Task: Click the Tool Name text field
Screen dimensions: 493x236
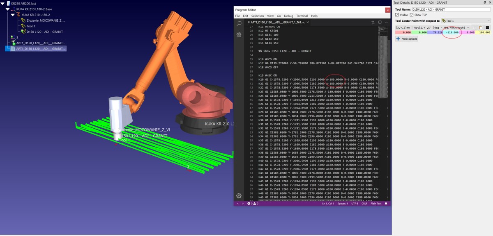Action: (x=451, y=9)
